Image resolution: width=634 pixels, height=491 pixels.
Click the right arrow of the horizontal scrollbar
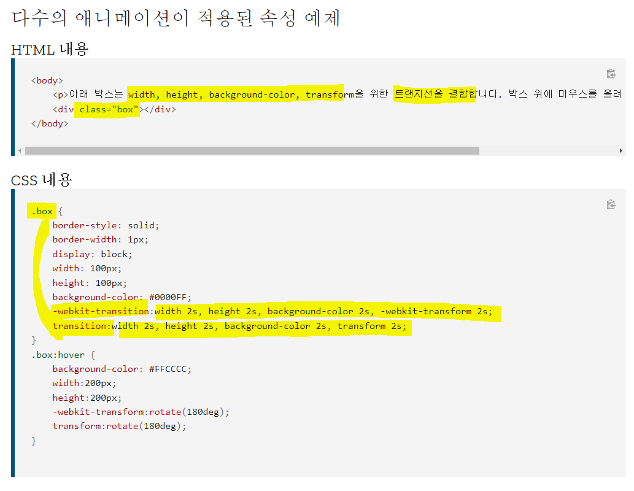click(x=621, y=150)
